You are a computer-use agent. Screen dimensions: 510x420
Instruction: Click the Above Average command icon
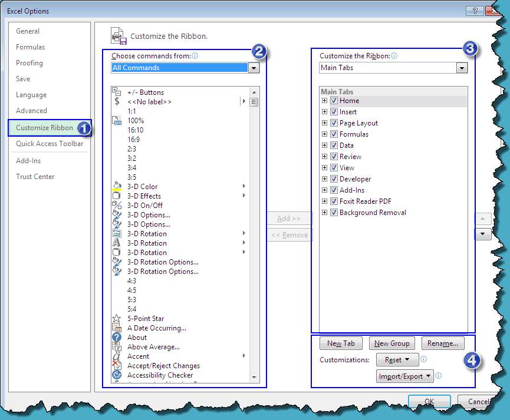pyautogui.click(x=116, y=346)
